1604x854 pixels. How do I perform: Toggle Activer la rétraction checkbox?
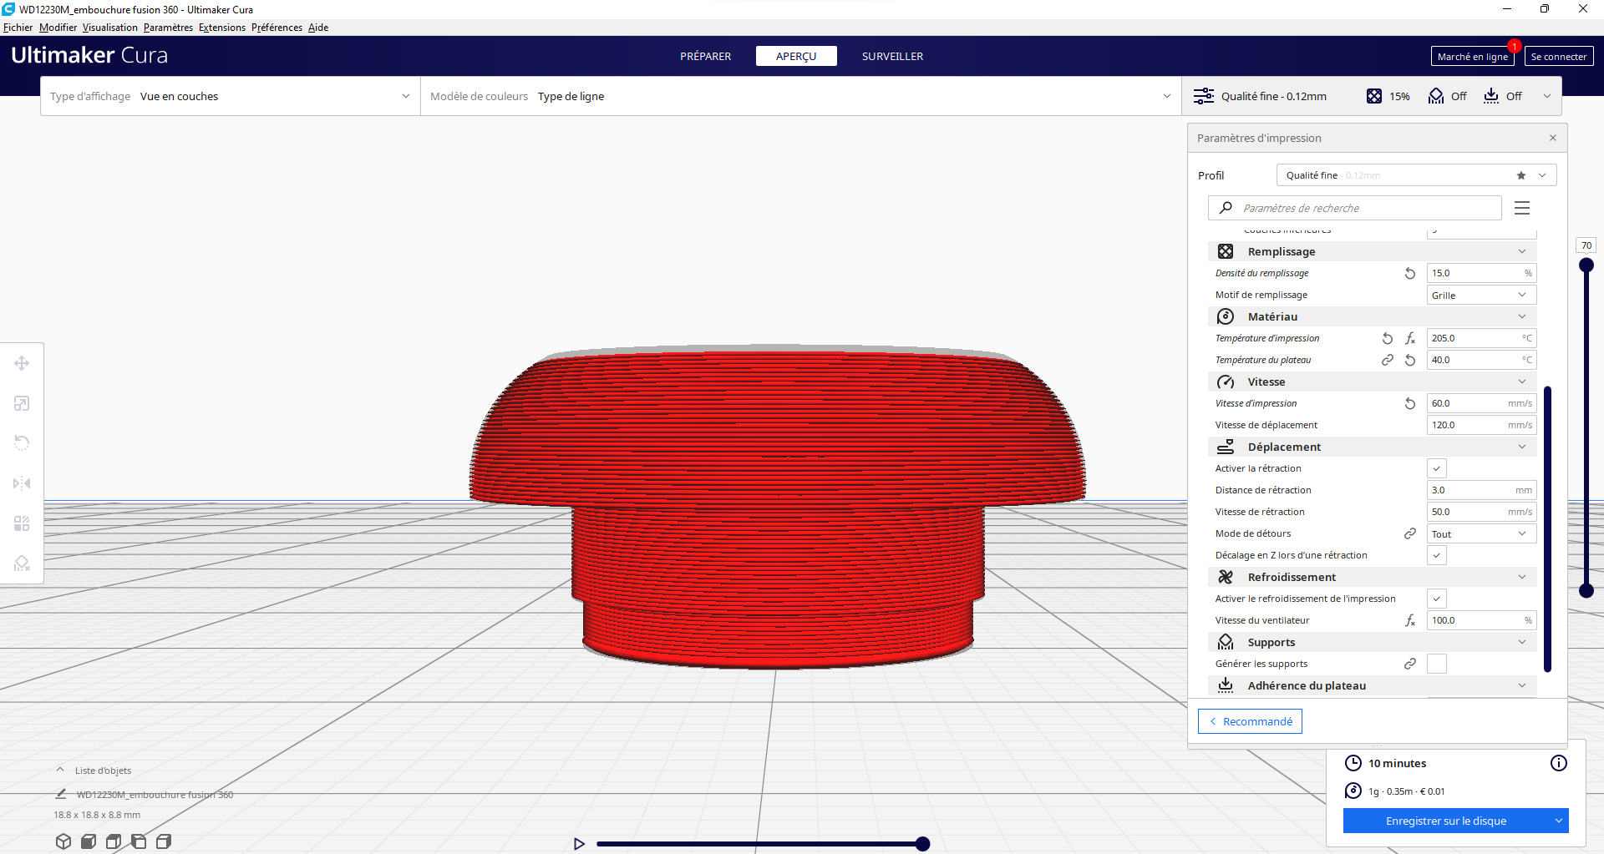tap(1437, 468)
